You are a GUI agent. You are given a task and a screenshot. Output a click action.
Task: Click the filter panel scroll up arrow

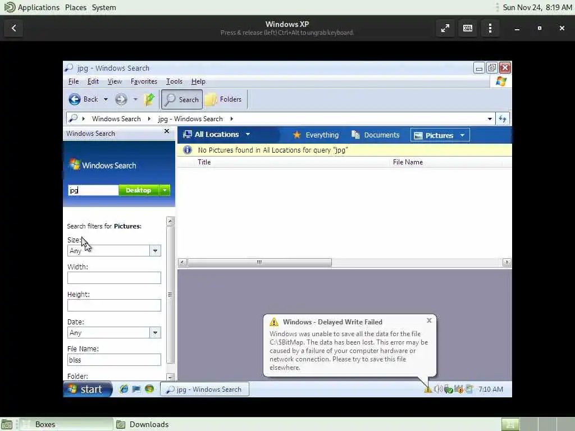(x=170, y=221)
